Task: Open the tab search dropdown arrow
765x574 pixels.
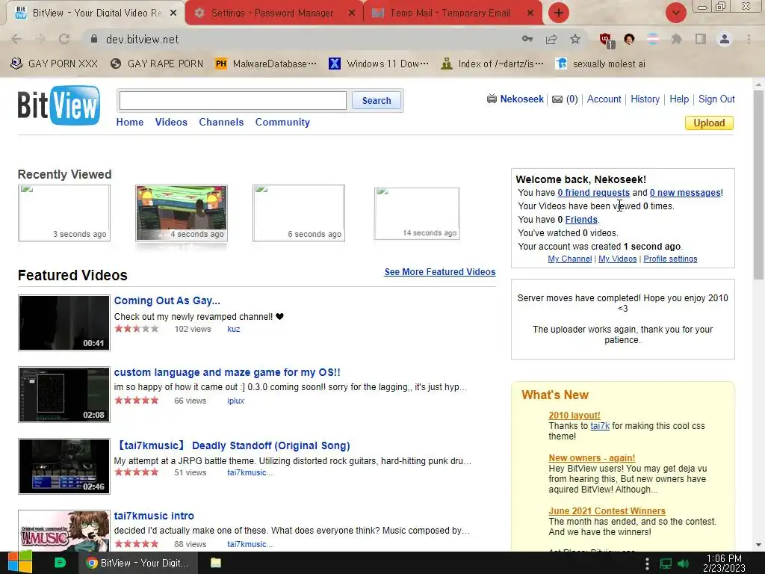Action: click(675, 13)
